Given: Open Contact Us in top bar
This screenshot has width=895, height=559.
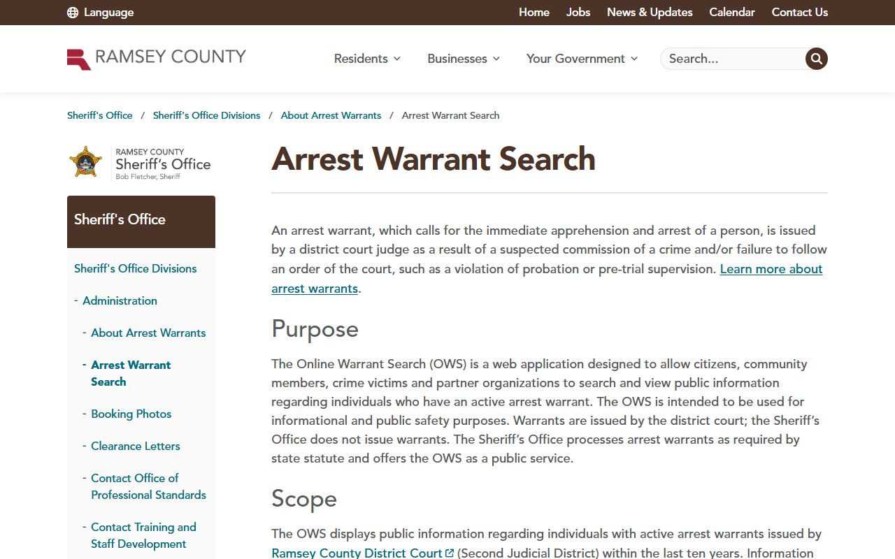Looking at the screenshot, I should [800, 13].
